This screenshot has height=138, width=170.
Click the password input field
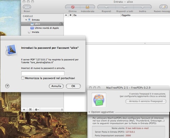(x=43, y=73)
